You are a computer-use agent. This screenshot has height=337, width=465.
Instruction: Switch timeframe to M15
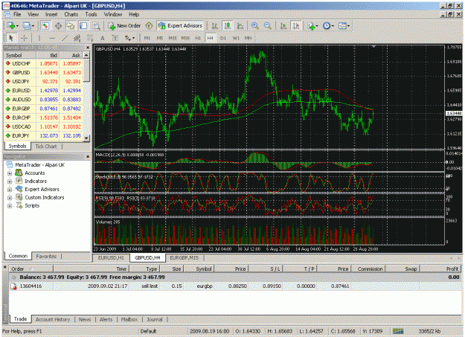coord(173,38)
